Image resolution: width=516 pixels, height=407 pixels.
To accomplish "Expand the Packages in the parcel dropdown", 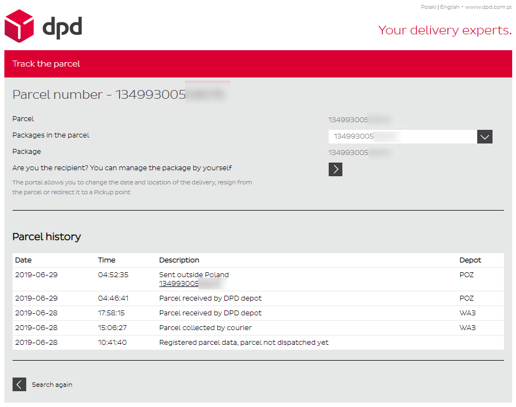I will pos(484,137).
